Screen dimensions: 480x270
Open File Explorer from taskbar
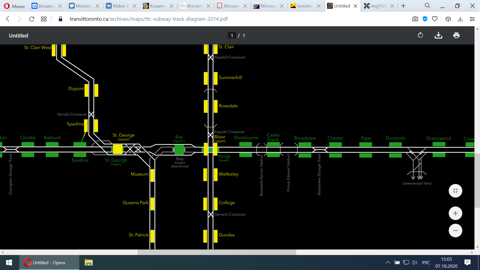pos(88,262)
